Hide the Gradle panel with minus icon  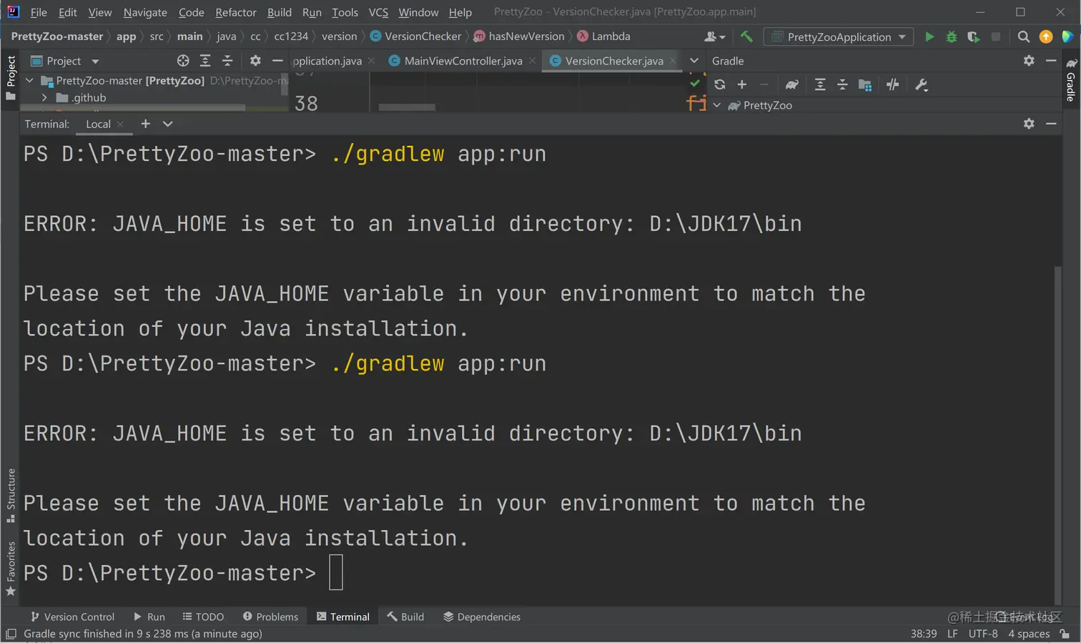1051,61
